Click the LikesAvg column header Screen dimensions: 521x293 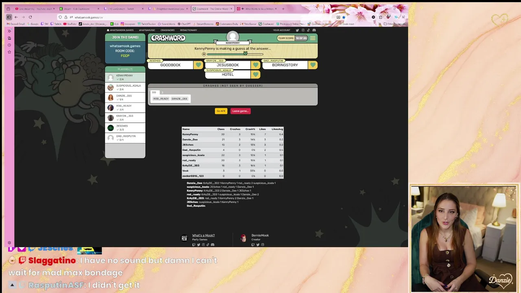[277, 129]
